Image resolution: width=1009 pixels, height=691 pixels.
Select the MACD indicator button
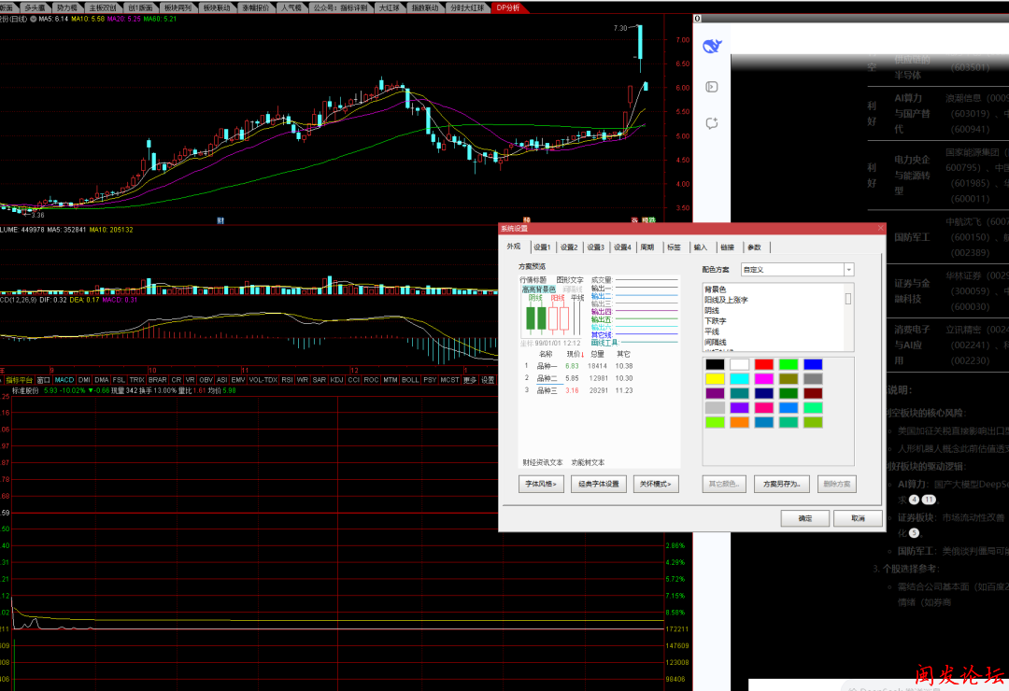pyautogui.click(x=64, y=380)
